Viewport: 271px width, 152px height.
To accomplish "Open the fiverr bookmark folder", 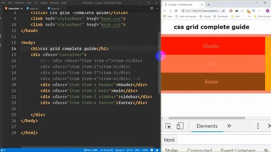I will pyautogui.click(x=236, y=16).
